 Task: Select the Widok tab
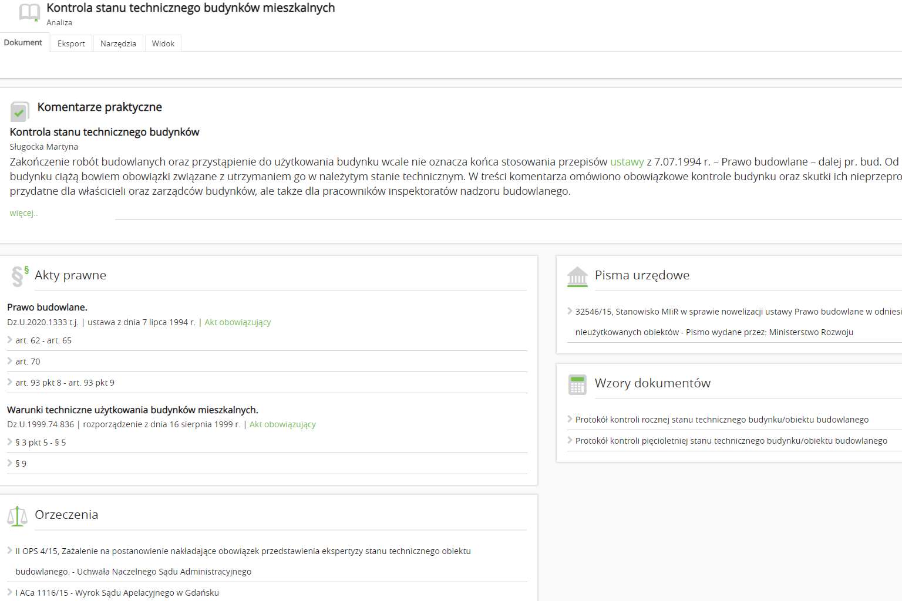(163, 43)
